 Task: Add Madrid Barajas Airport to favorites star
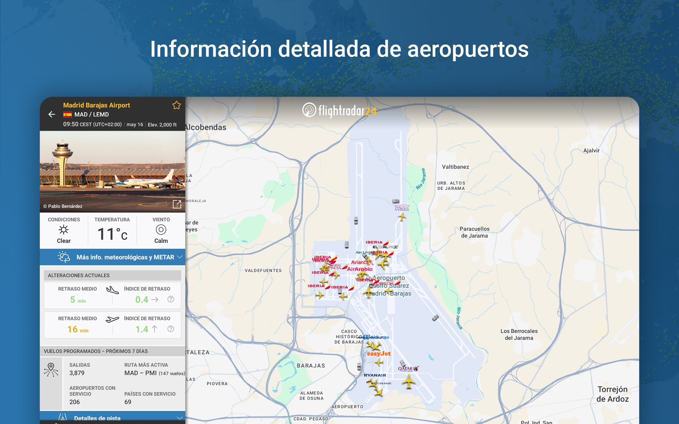[x=176, y=105]
